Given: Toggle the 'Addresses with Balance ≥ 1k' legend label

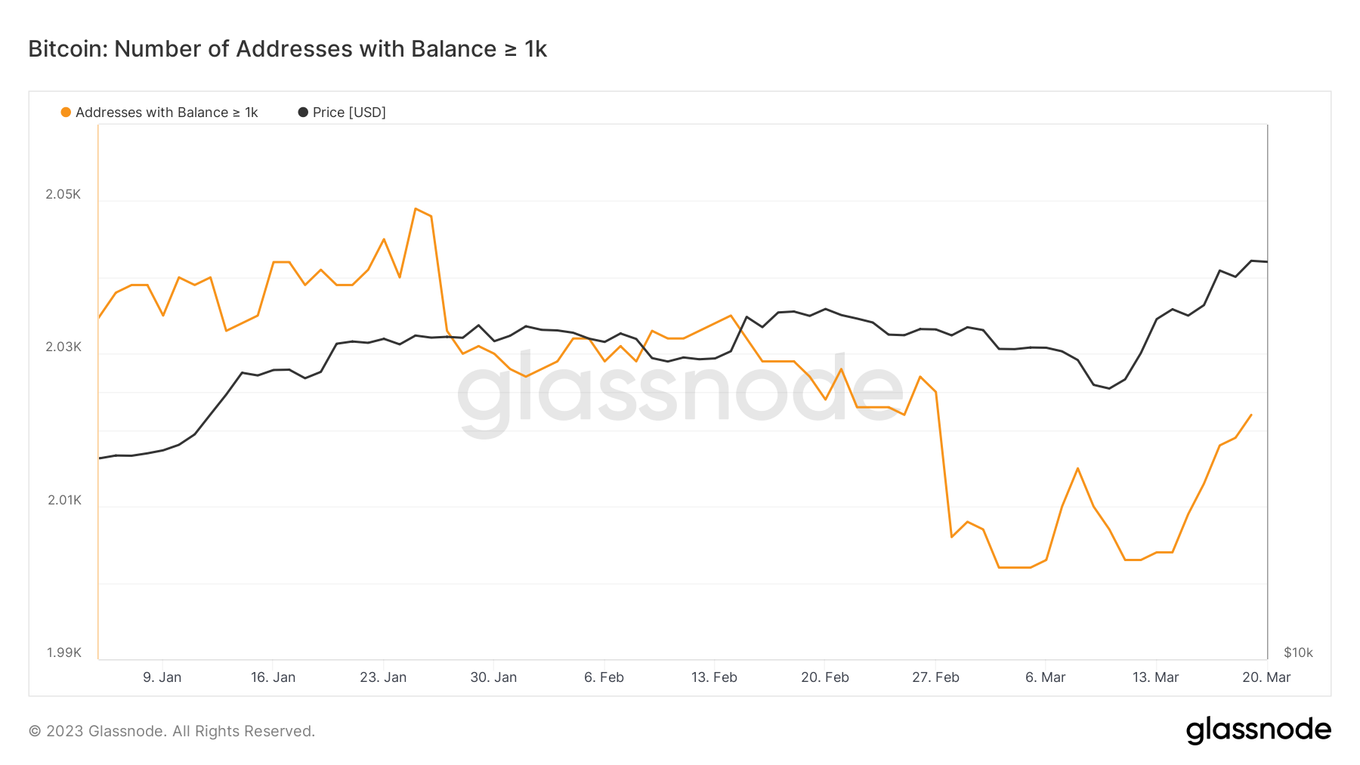Looking at the screenshot, I should click(166, 113).
